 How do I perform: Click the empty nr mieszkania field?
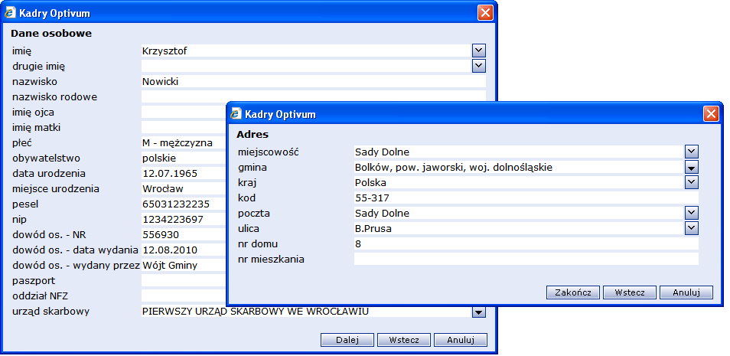tap(526, 259)
